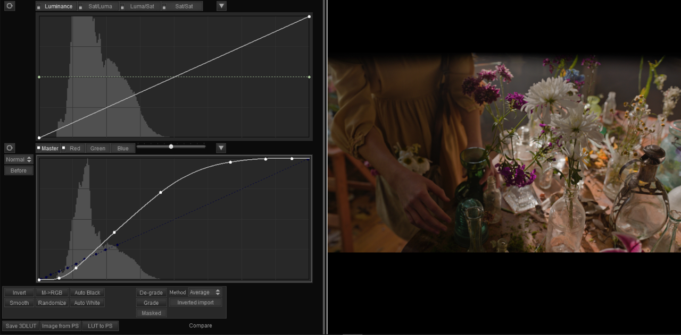Click the De-grade button

click(151, 293)
